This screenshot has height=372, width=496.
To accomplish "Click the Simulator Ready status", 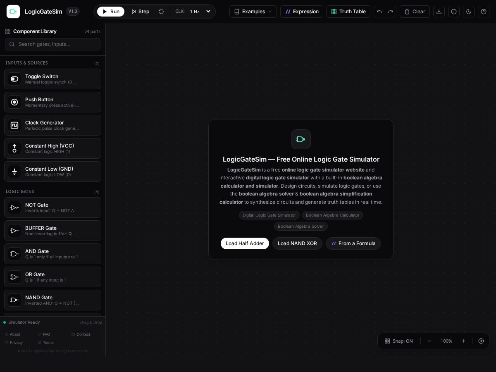I will tap(22, 322).
